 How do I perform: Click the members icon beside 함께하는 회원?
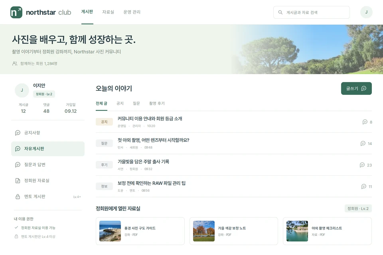(15, 63)
